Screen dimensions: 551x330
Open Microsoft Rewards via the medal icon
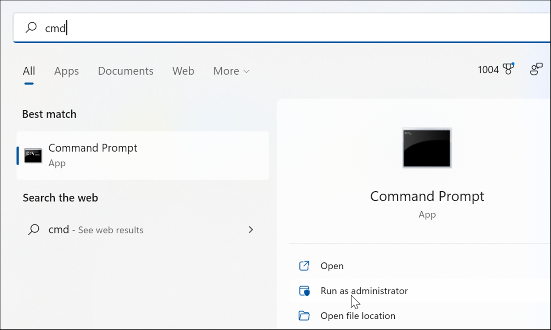pyautogui.click(x=508, y=69)
